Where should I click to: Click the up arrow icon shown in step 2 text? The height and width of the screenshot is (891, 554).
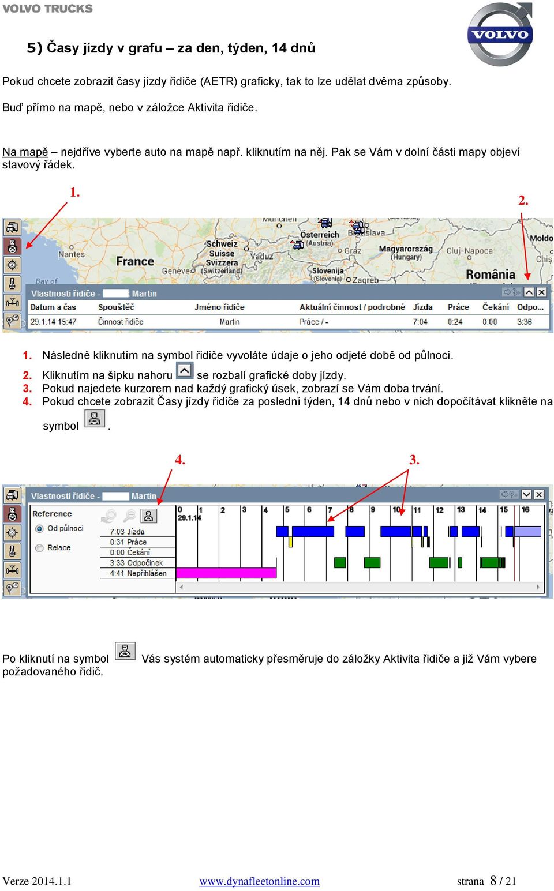[184, 370]
